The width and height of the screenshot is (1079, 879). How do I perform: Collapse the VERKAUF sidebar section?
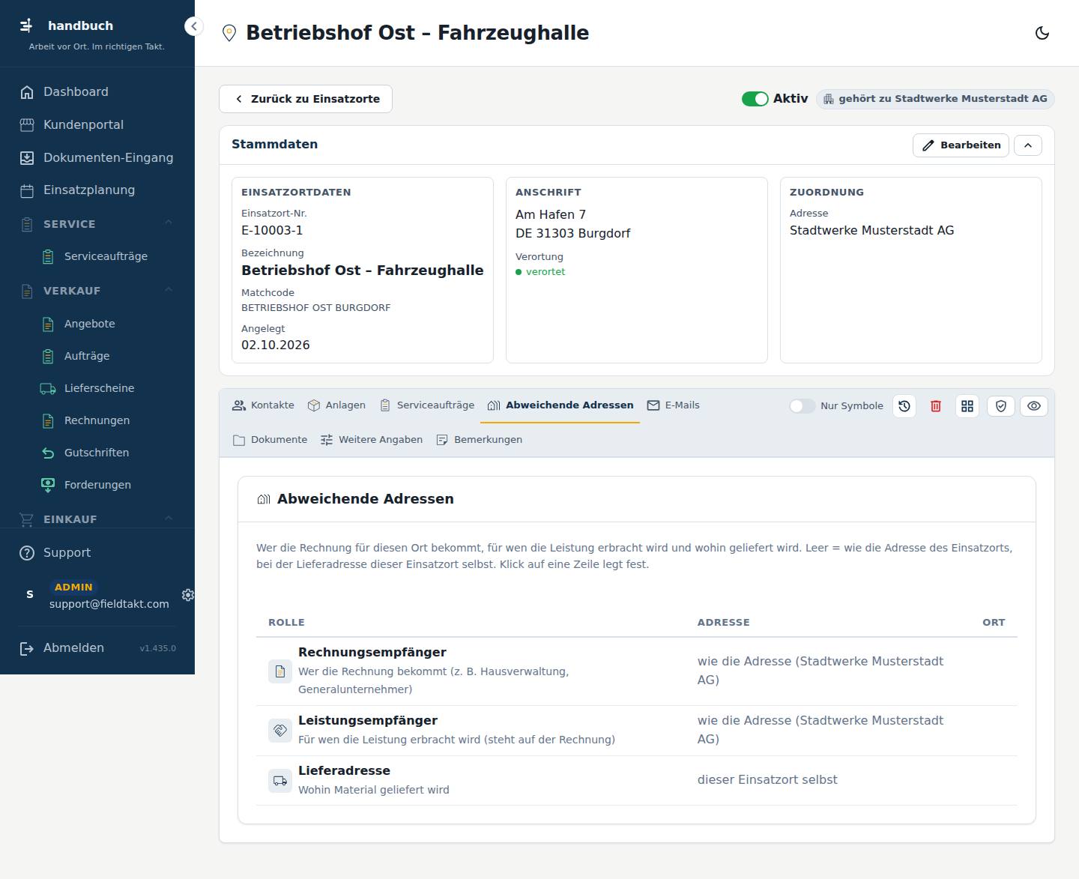(97, 291)
